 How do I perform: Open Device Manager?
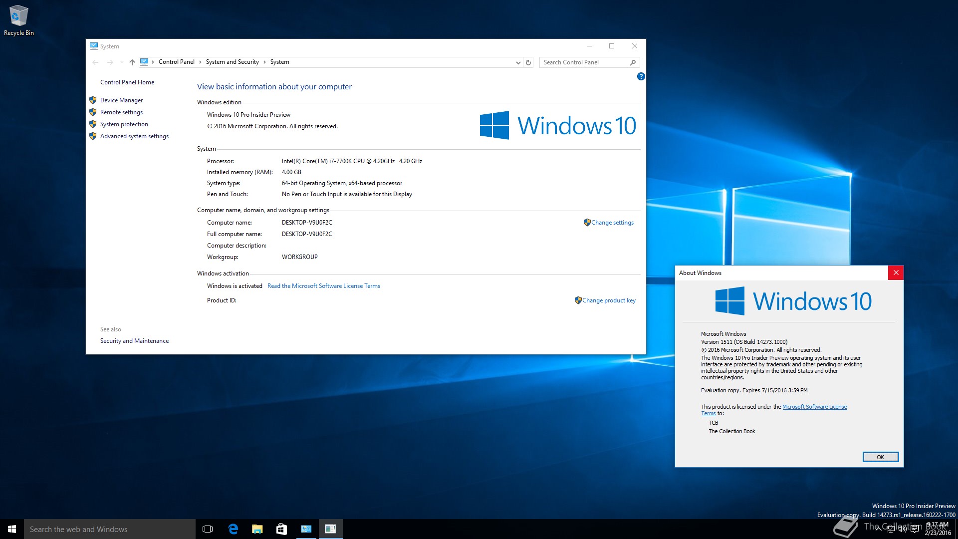point(121,100)
